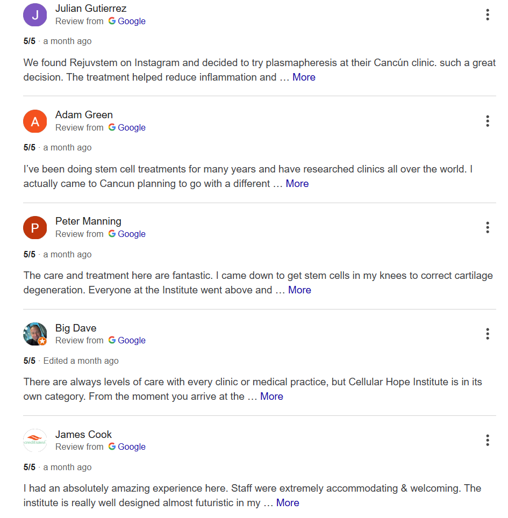Screen dimensions: 508x518
Task: Click the James Cook reviewer name
Action: pyautogui.click(x=83, y=434)
